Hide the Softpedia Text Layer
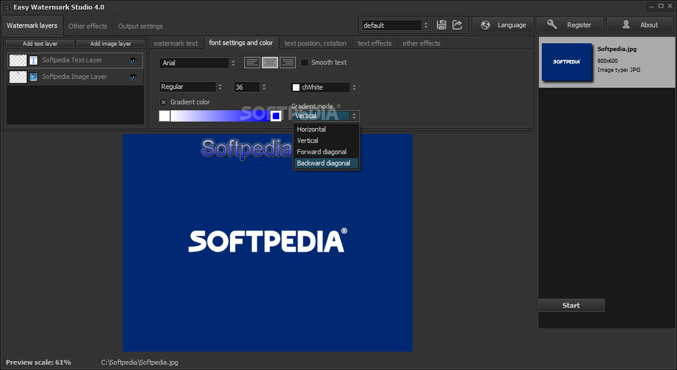 [x=133, y=60]
